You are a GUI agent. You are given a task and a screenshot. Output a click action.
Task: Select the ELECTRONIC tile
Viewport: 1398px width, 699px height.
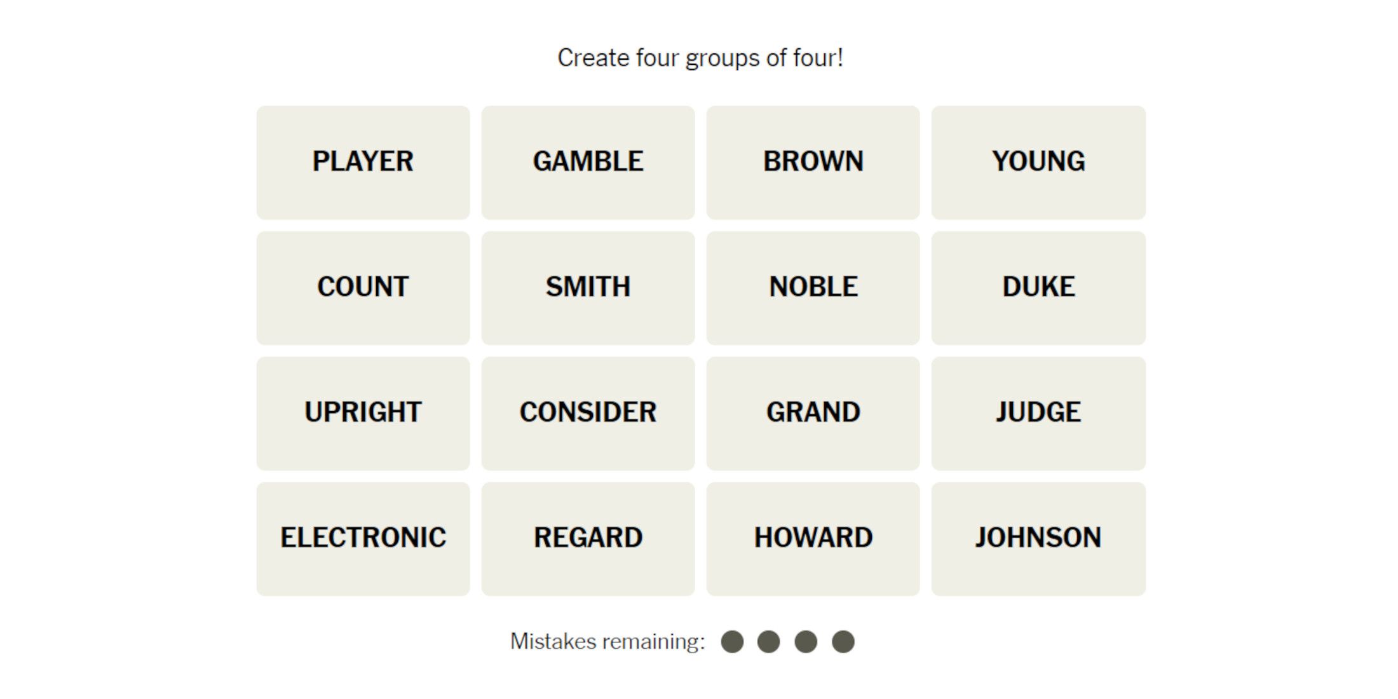point(362,536)
